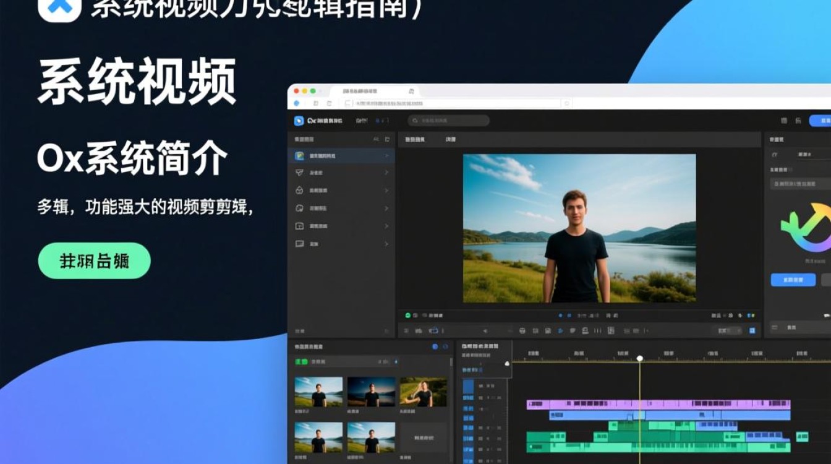
Task: Click the rainbow color wheel in right panel
Action: pos(806,227)
